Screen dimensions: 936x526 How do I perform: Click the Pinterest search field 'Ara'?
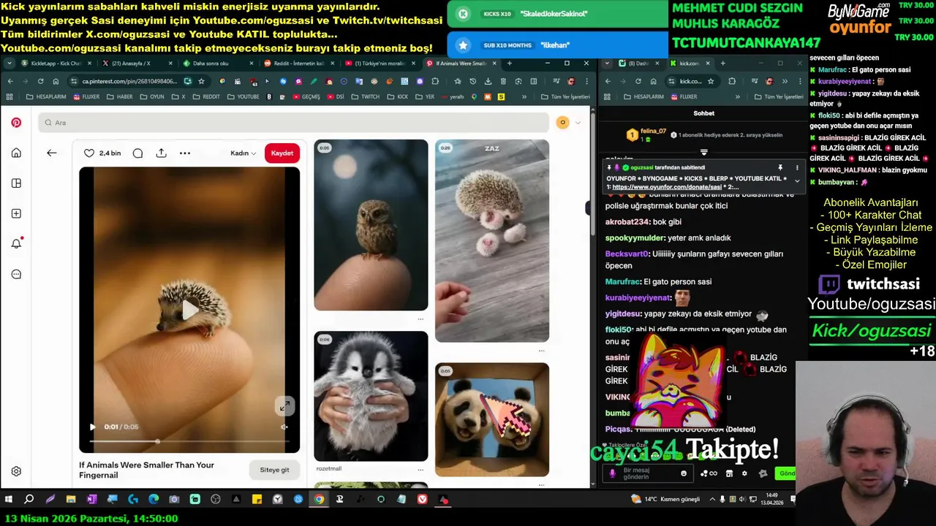(x=293, y=123)
